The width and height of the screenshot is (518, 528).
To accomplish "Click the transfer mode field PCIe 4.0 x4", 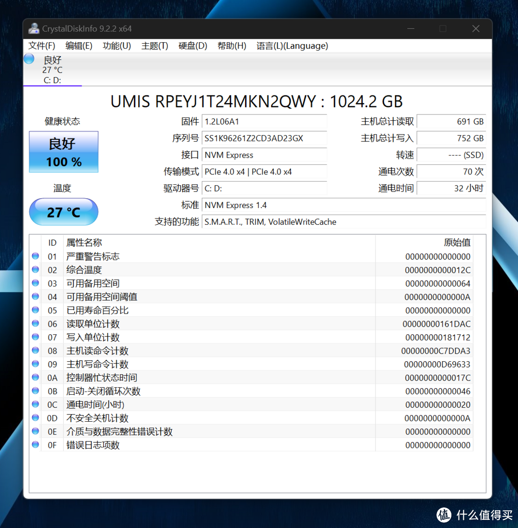I will (x=264, y=172).
